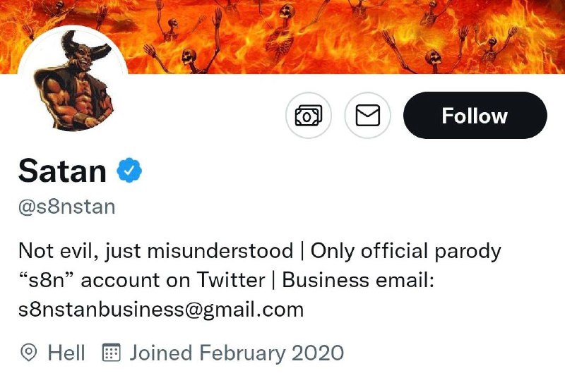Click the blue verified checkmark badge
The width and height of the screenshot is (565, 378).
(x=129, y=171)
